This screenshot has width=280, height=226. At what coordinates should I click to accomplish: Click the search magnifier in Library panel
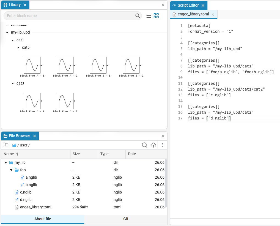coord(137,16)
